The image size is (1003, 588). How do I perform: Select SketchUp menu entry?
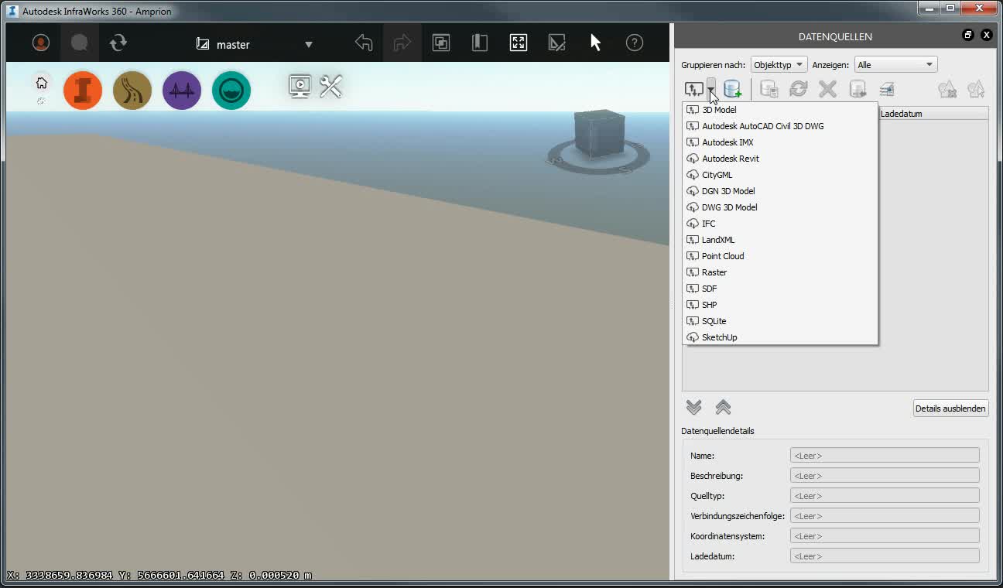click(x=780, y=337)
